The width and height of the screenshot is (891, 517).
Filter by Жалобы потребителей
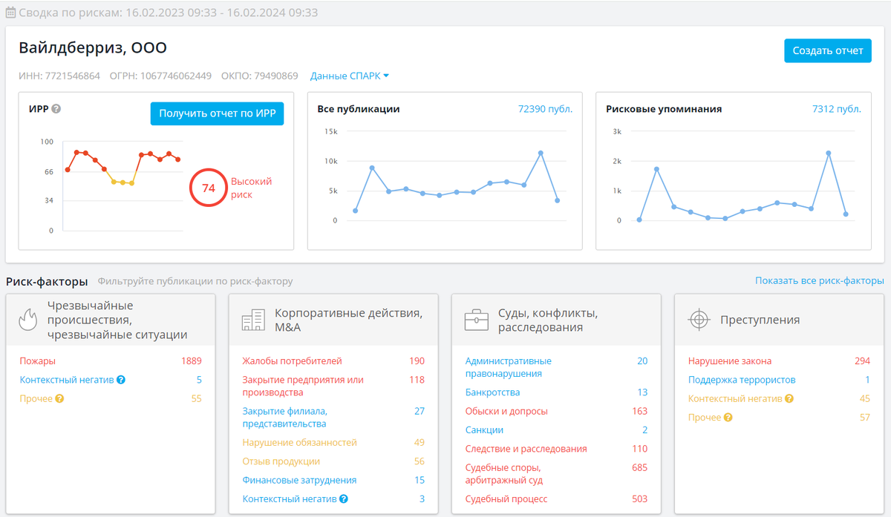click(x=292, y=361)
